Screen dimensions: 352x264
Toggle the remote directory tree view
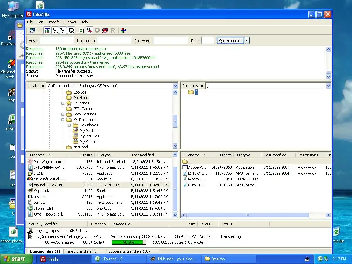coord(63,30)
